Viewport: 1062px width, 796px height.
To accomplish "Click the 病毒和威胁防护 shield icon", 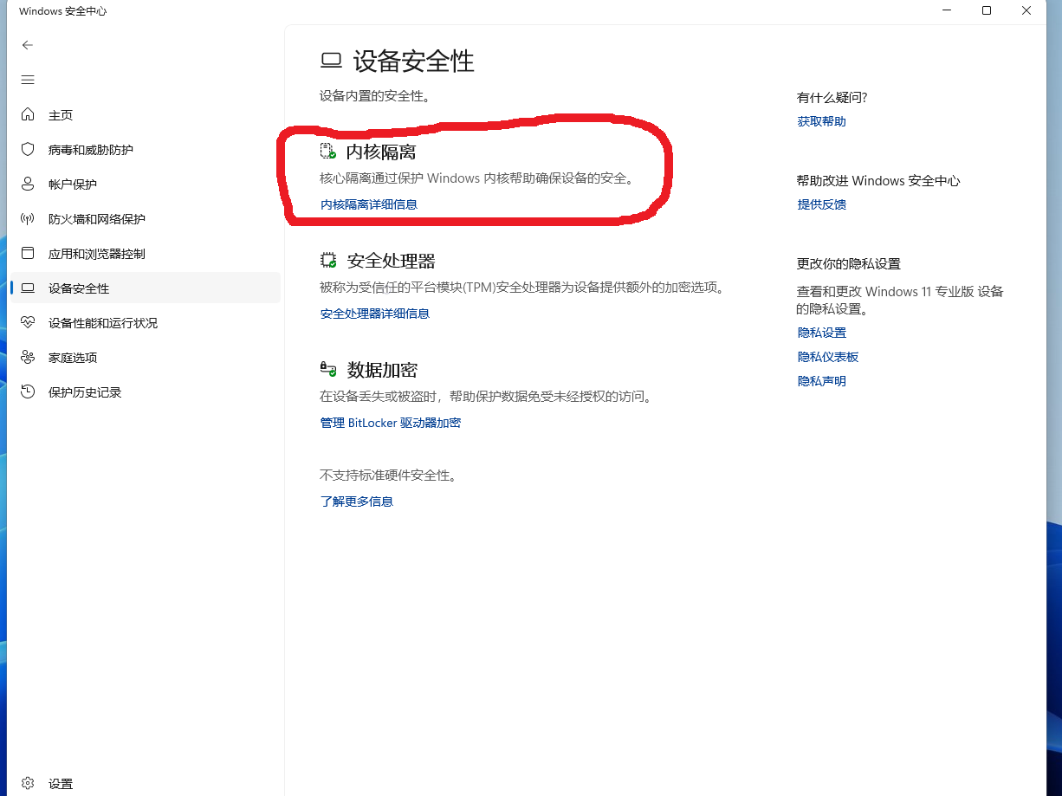I will (28, 149).
